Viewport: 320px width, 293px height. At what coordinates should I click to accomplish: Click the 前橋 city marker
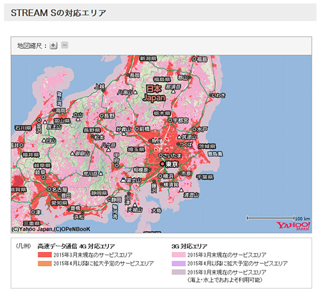point(137,129)
